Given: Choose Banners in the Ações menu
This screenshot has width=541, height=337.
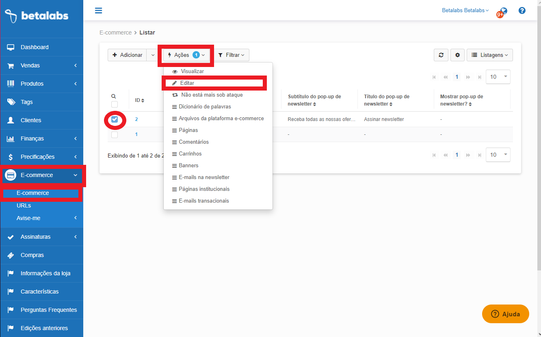Looking at the screenshot, I should point(188,166).
